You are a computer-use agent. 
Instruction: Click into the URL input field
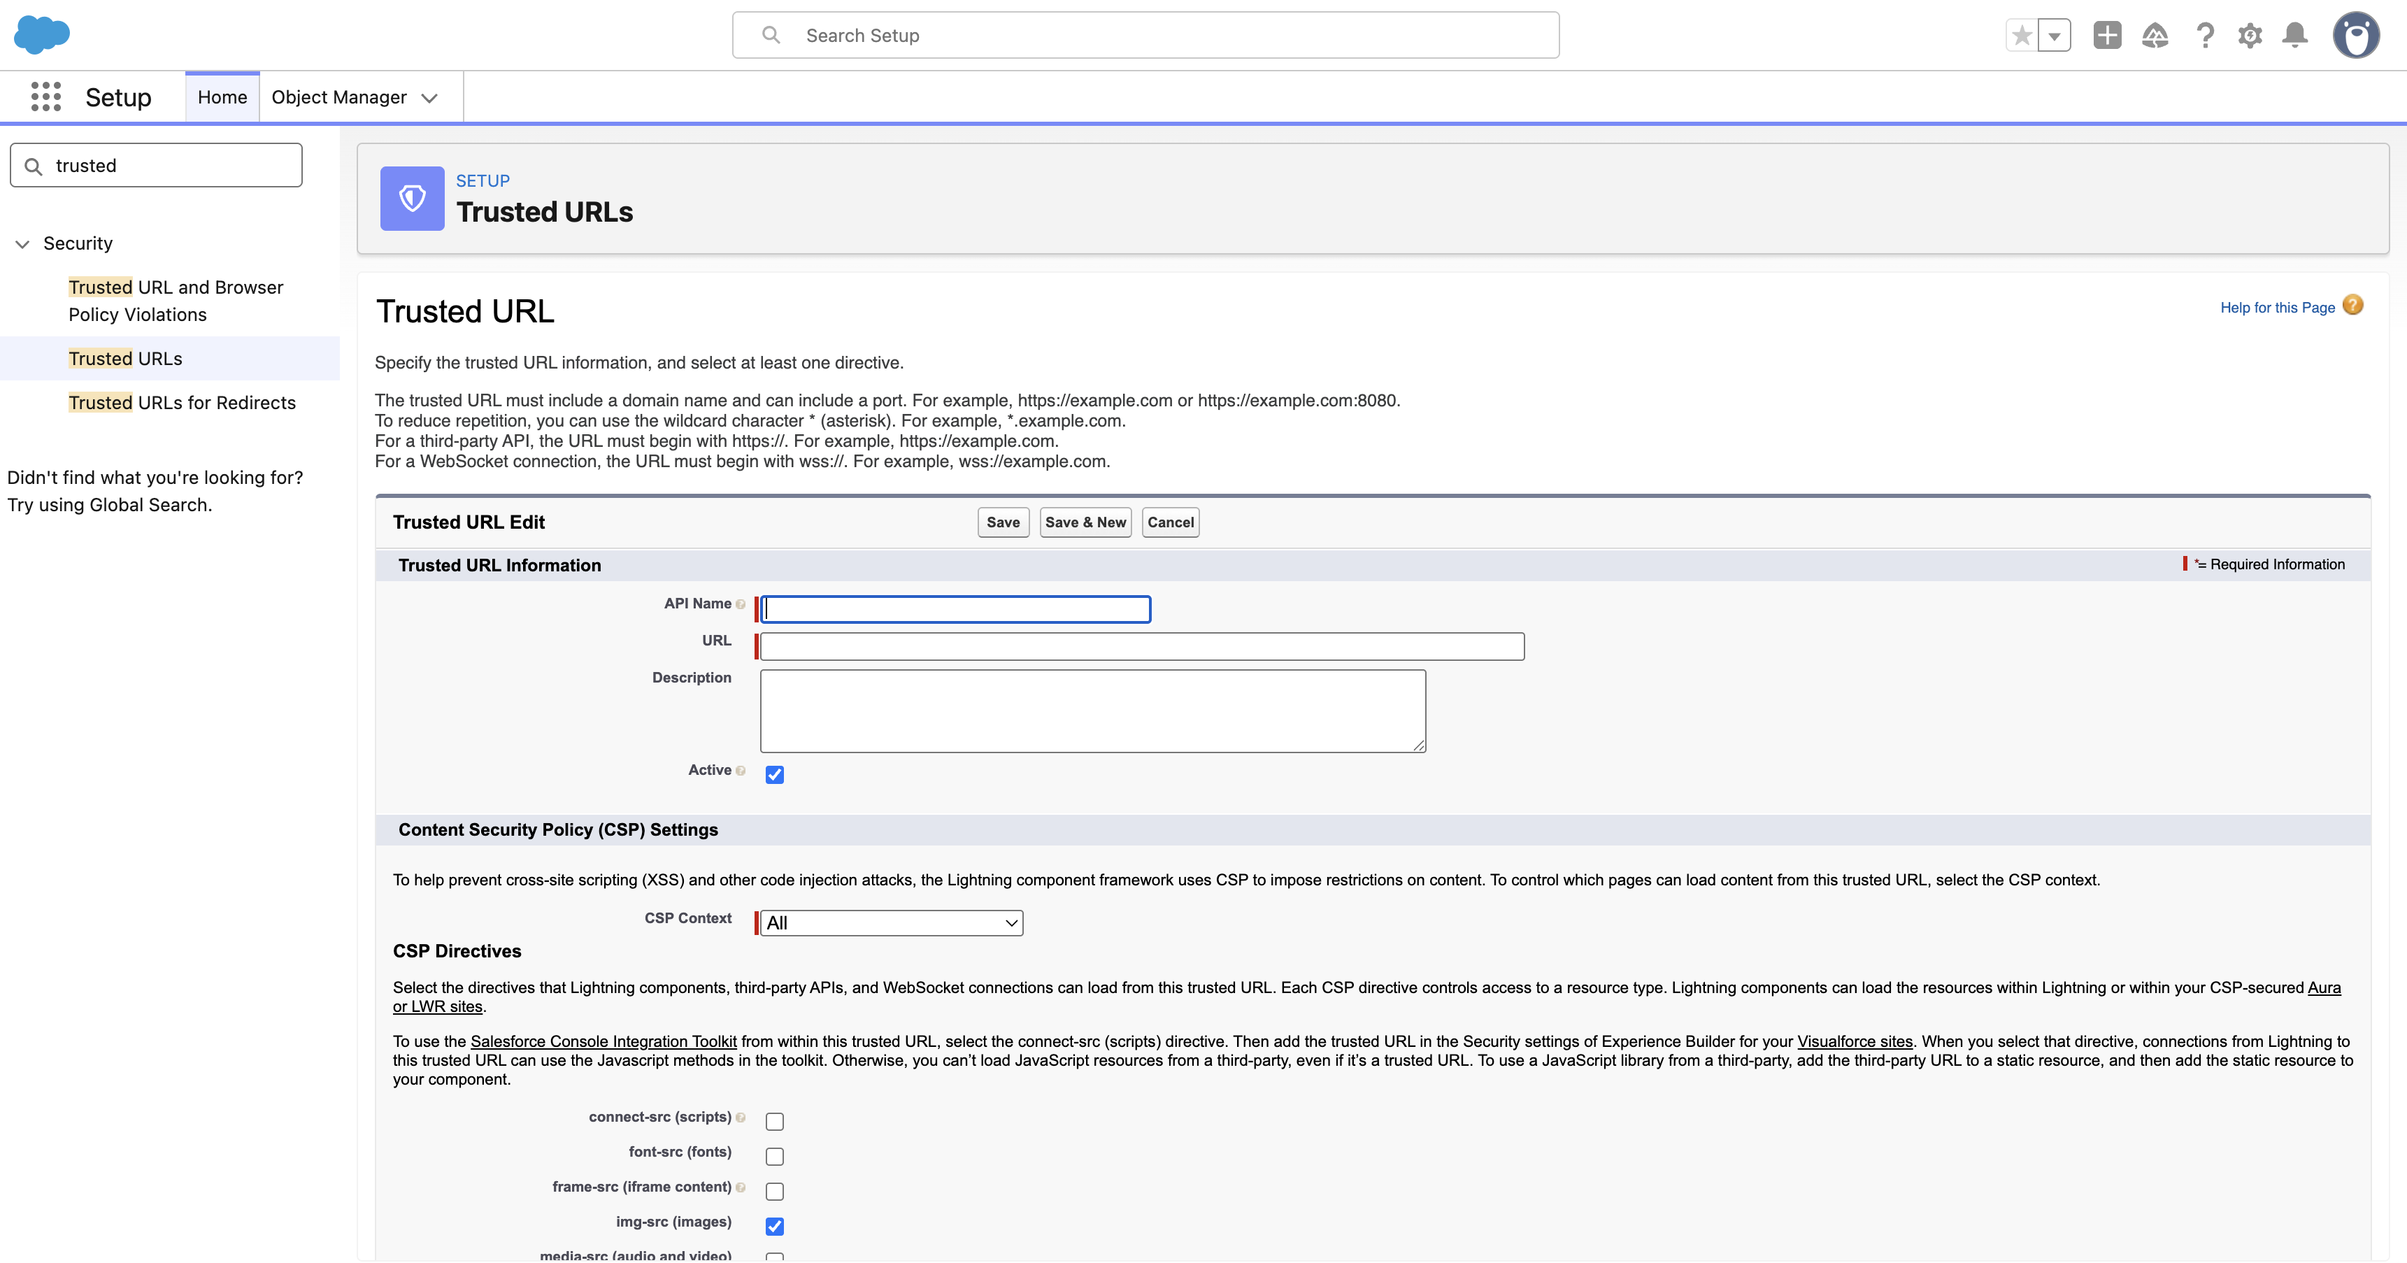point(1142,646)
